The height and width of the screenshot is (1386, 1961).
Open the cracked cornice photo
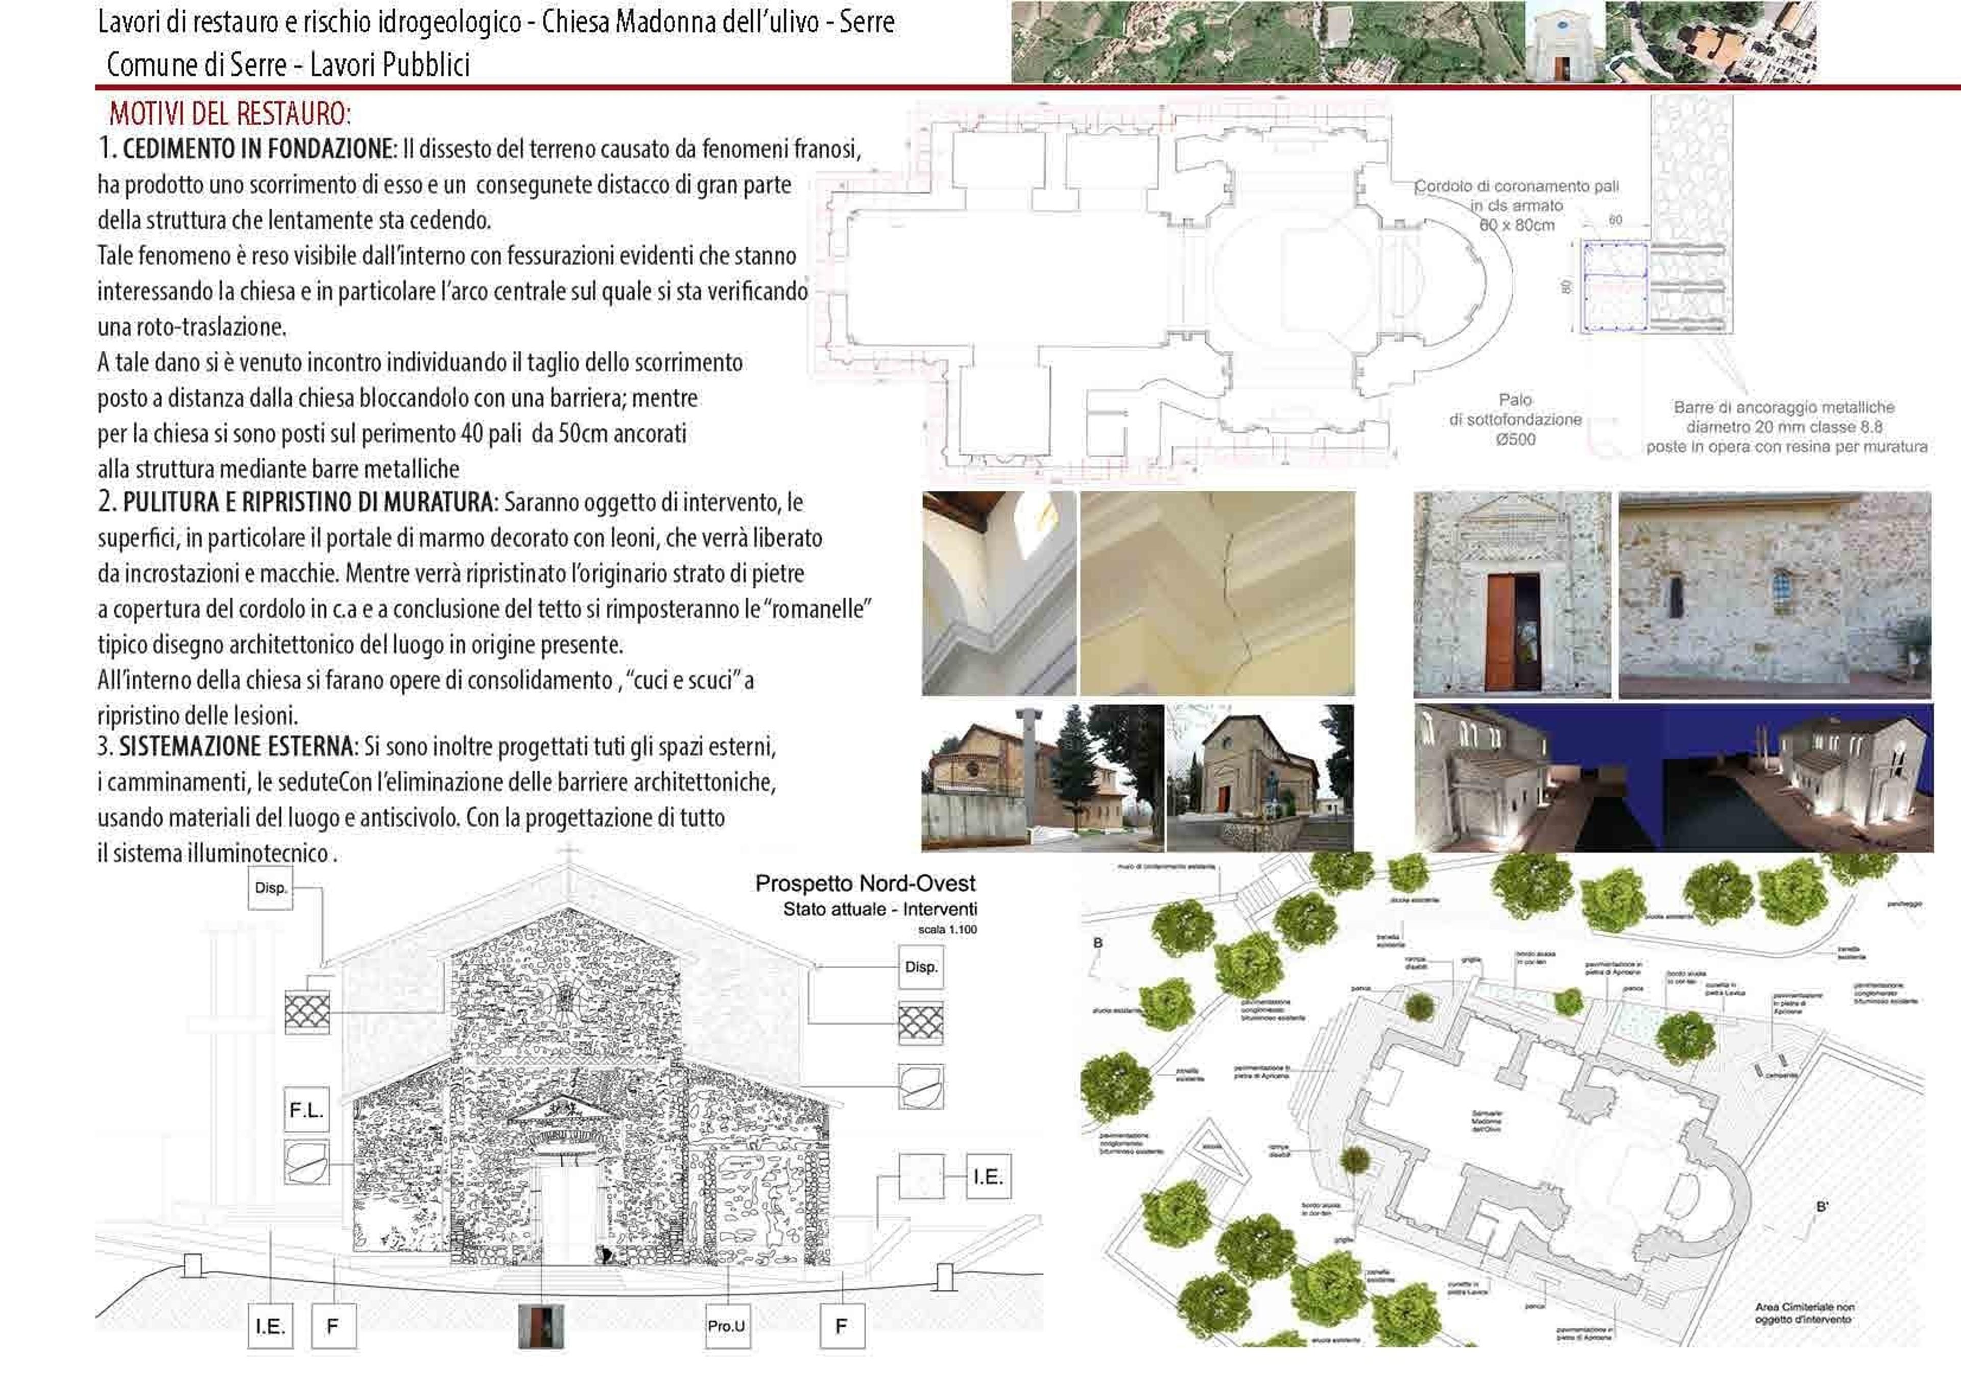click(x=1217, y=593)
